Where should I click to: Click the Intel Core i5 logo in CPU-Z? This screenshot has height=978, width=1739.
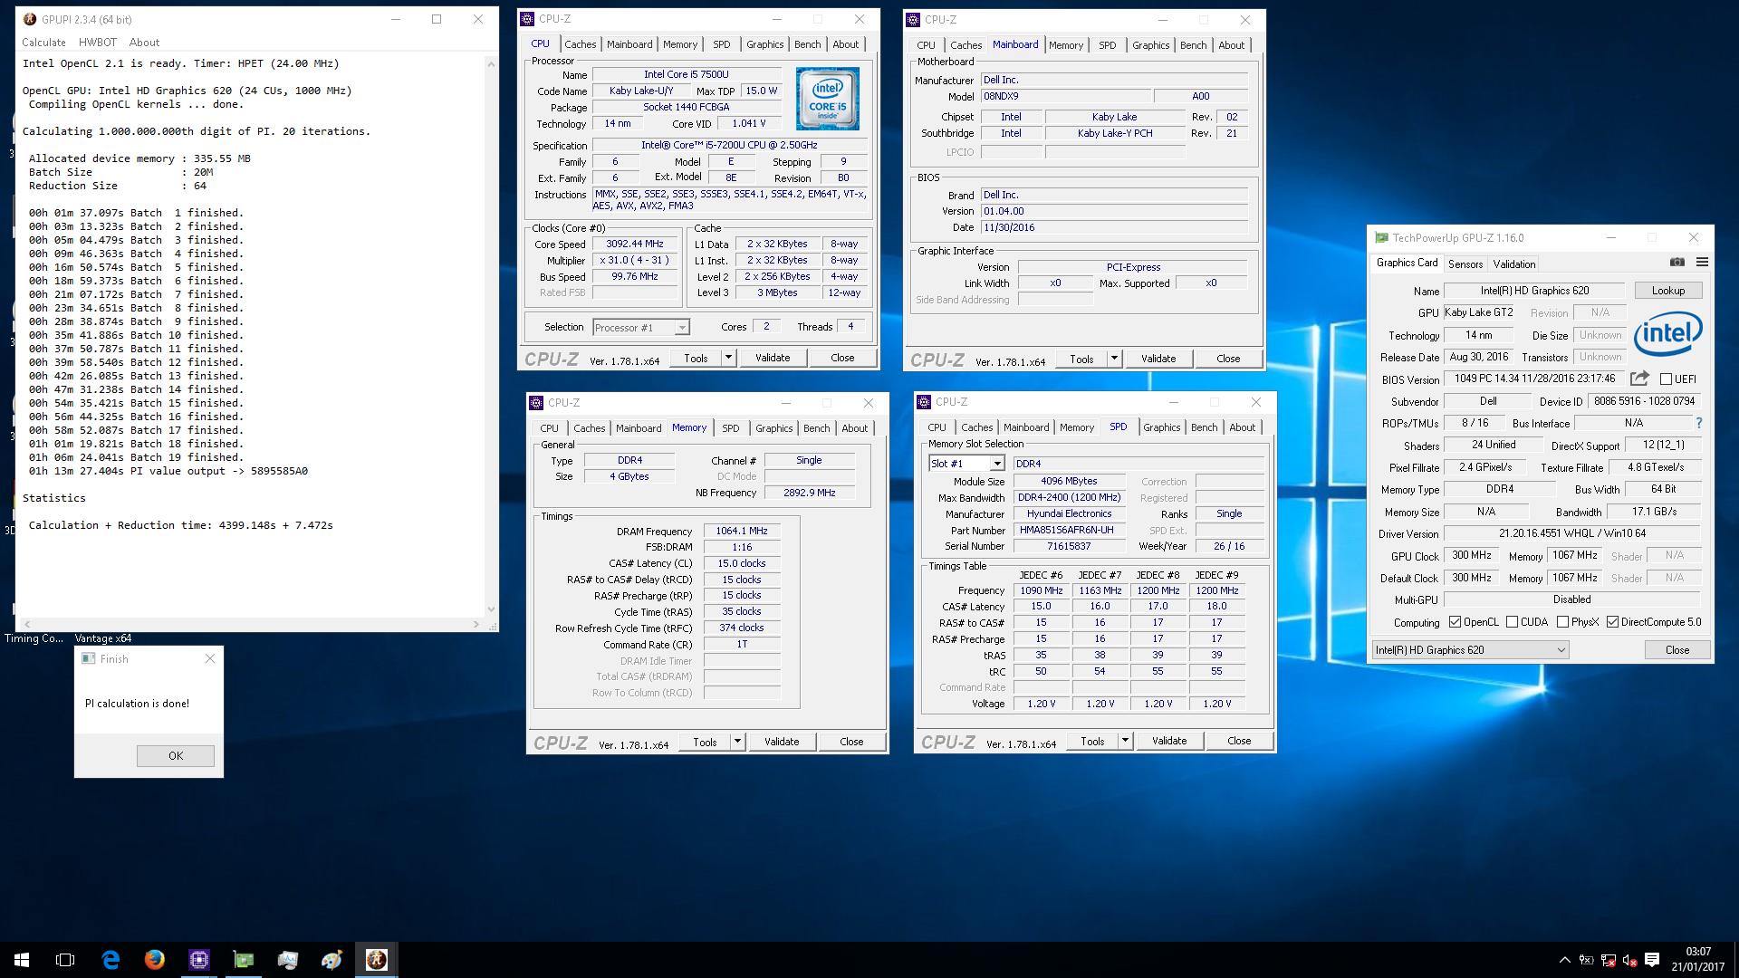tap(828, 99)
